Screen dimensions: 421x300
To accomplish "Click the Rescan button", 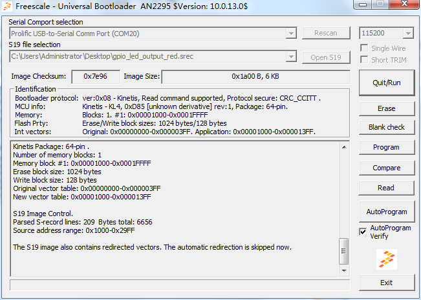I will [326, 33].
